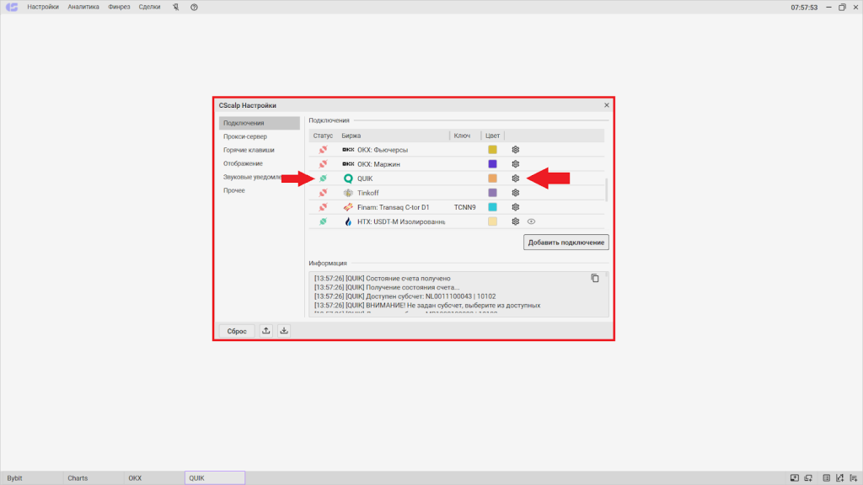Copy the information log to clipboard
863x485 pixels.
[595, 278]
